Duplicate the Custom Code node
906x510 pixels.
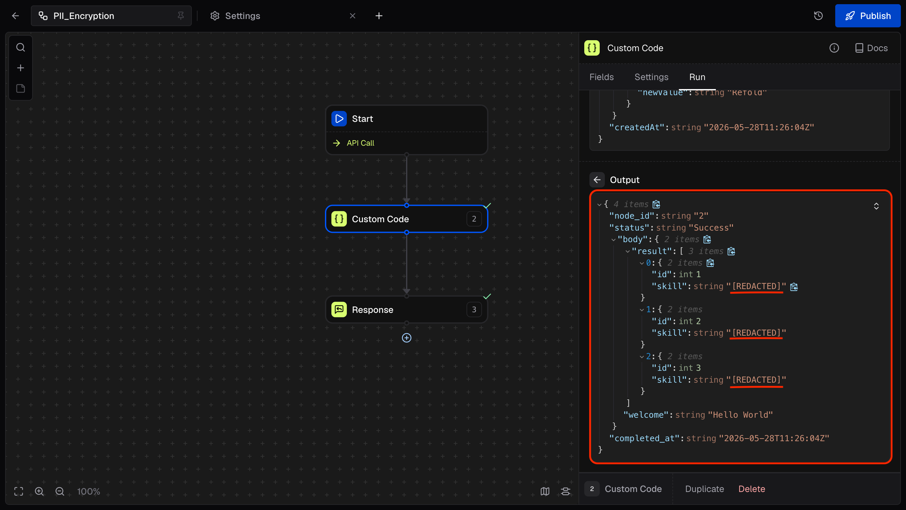(x=704, y=489)
